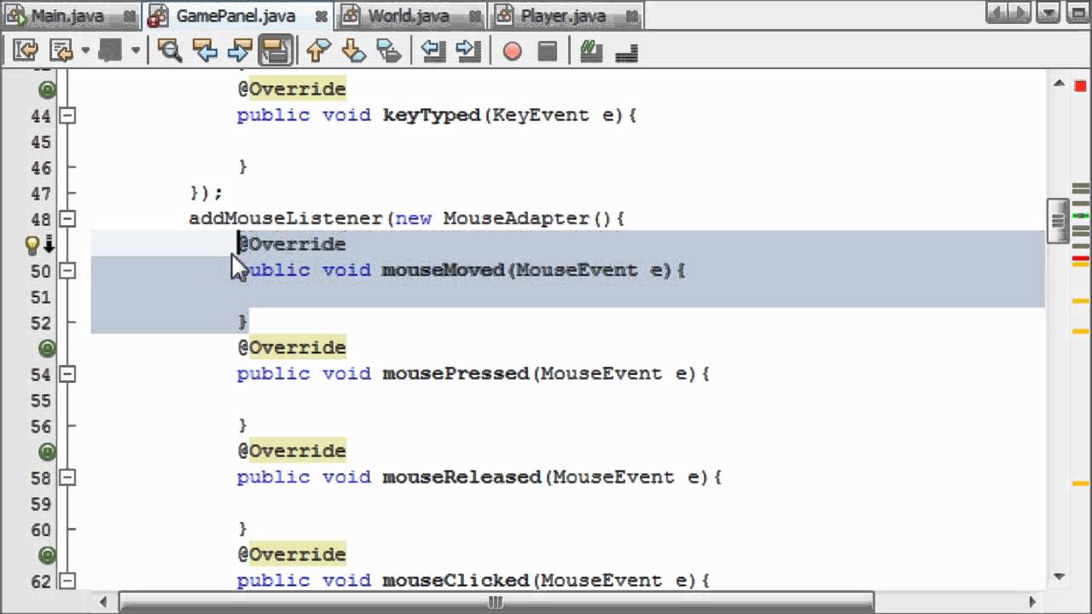Screen dimensions: 1092x614
Task: Click the Back navigation toolbar icon
Action: tap(62, 51)
